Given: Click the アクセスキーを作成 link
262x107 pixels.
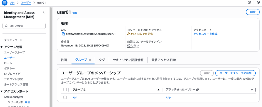Looking at the screenshot, I should point(205,34).
